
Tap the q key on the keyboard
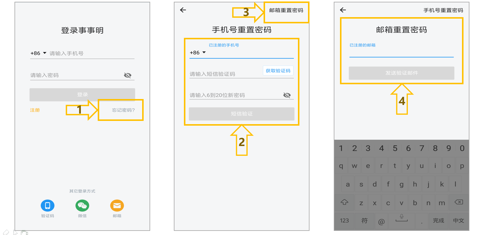click(341, 166)
